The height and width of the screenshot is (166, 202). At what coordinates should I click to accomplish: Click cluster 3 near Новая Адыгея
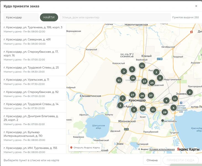(134, 110)
